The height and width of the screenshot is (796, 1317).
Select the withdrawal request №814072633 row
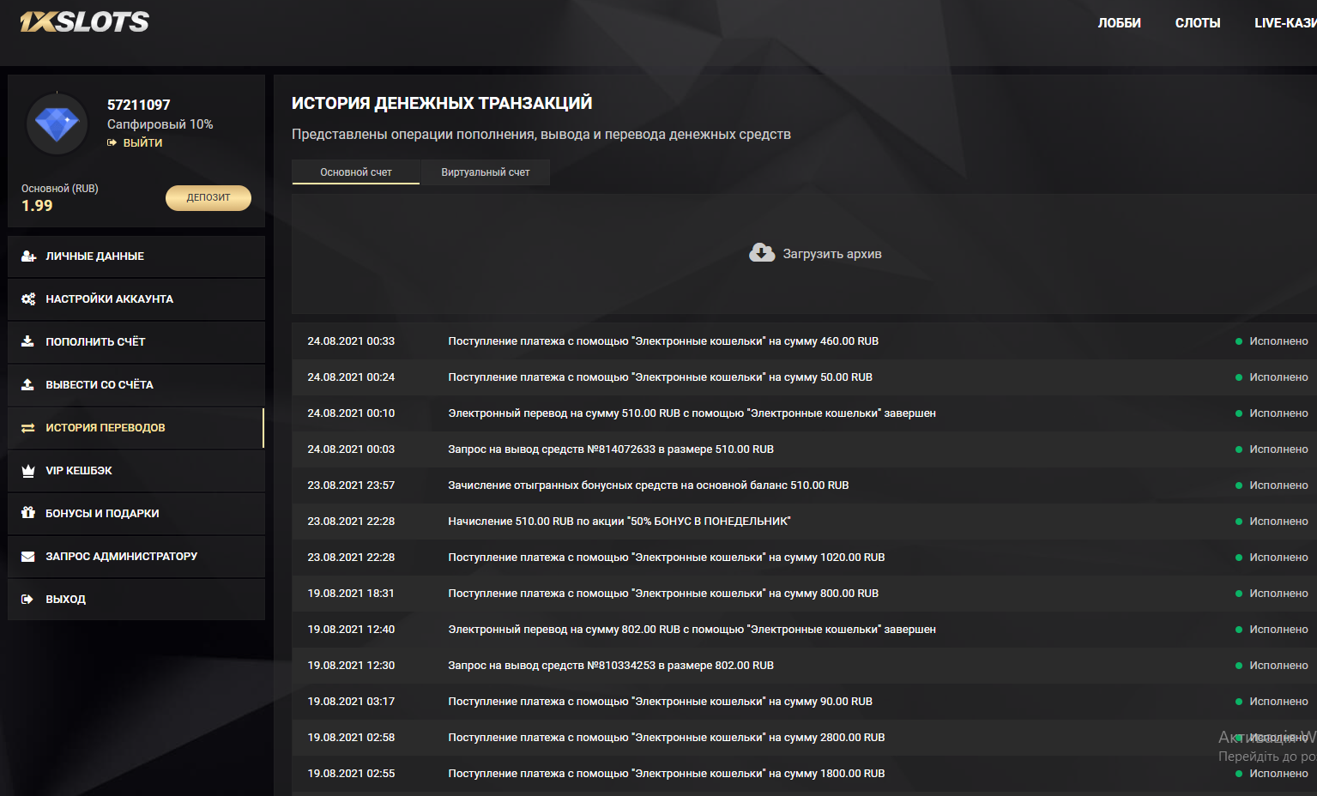tap(610, 449)
